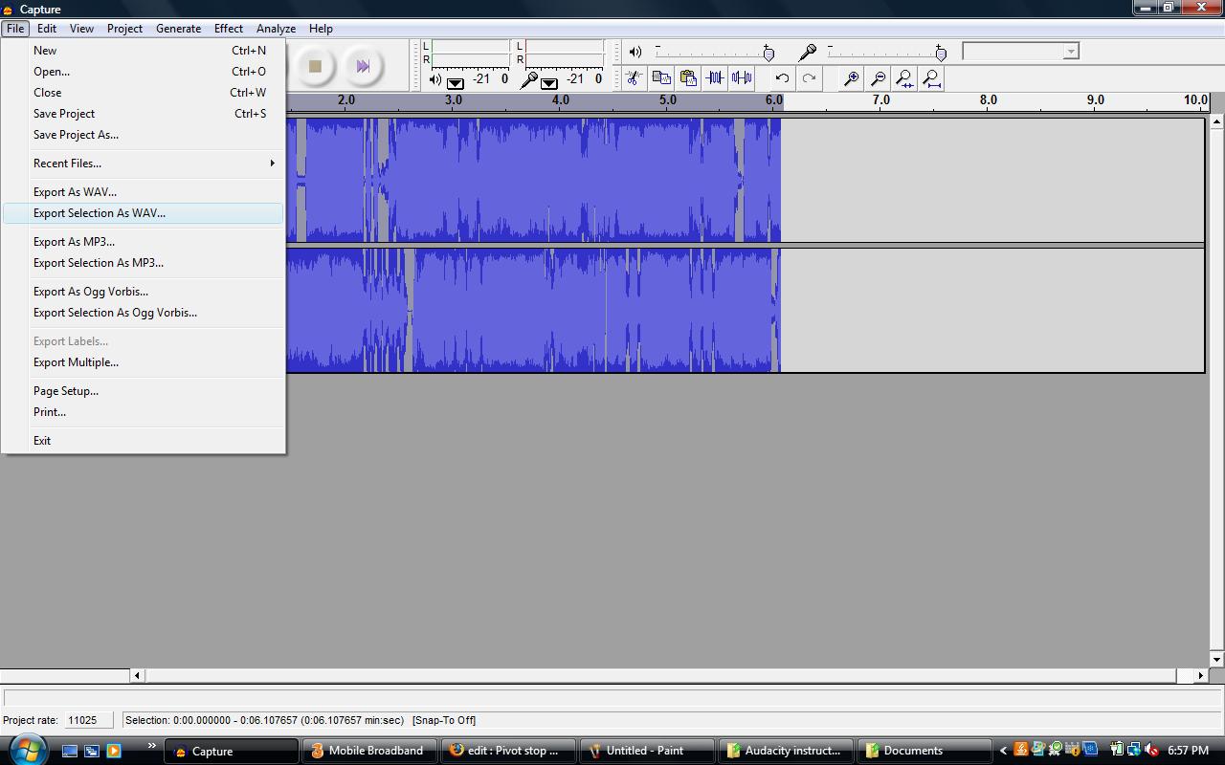This screenshot has width=1225, height=765.
Task: Expand Recent Files submenu
Action: click(143, 164)
